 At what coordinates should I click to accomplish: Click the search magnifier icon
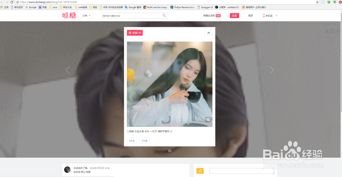[164, 15]
